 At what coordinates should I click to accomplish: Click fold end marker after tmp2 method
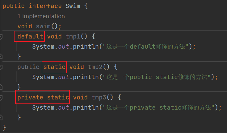(x=1, y=87)
